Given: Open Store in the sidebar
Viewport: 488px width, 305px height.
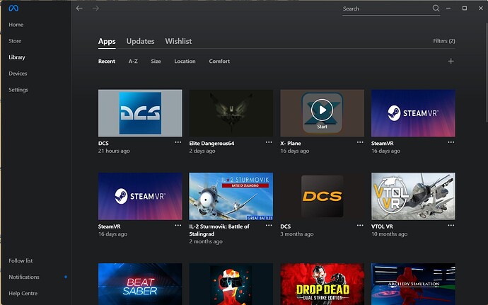Looking at the screenshot, I should 15,41.
